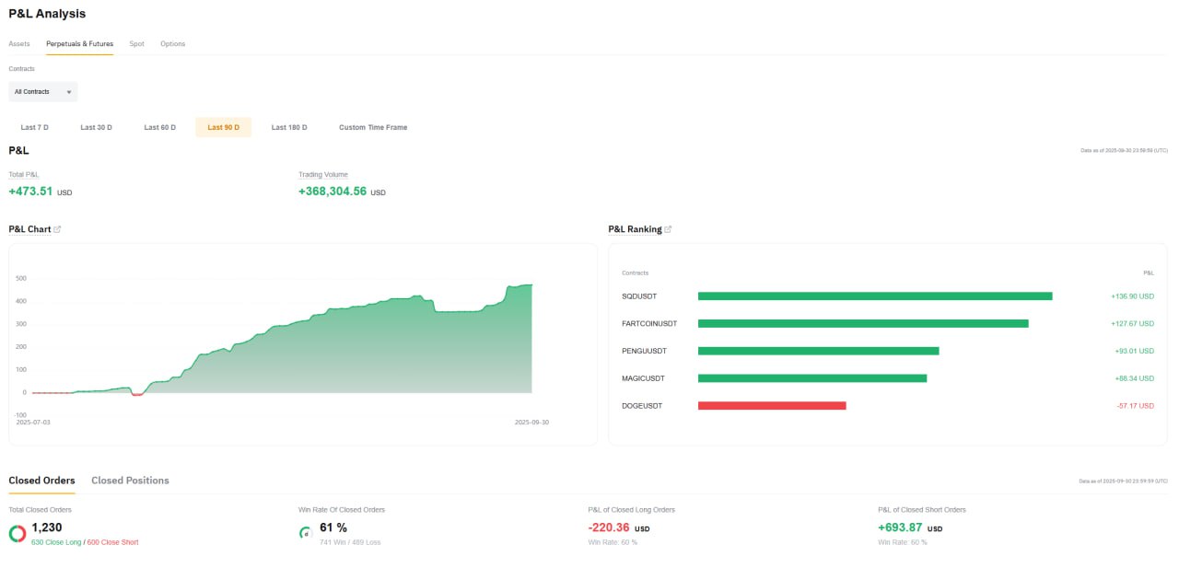The width and height of the screenshot is (1179, 568).
Task: Switch to Closed Positions tab
Action: click(x=130, y=481)
